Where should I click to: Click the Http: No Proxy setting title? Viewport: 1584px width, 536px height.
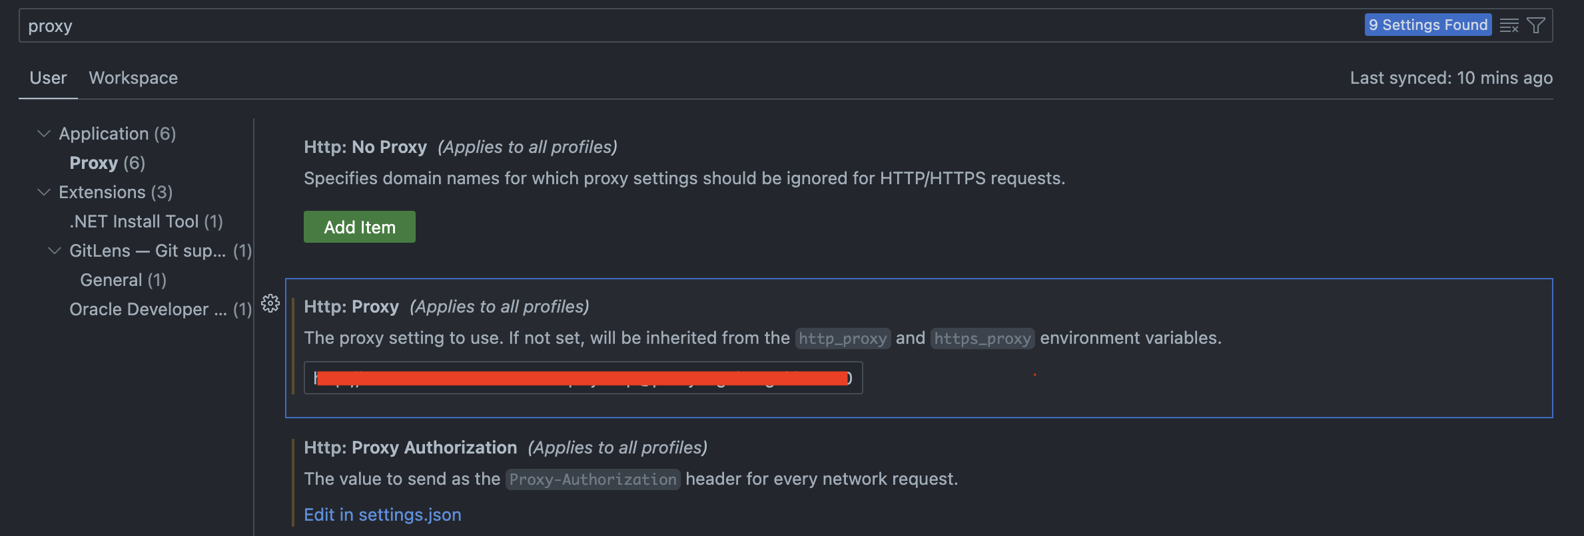[x=365, y=147]
